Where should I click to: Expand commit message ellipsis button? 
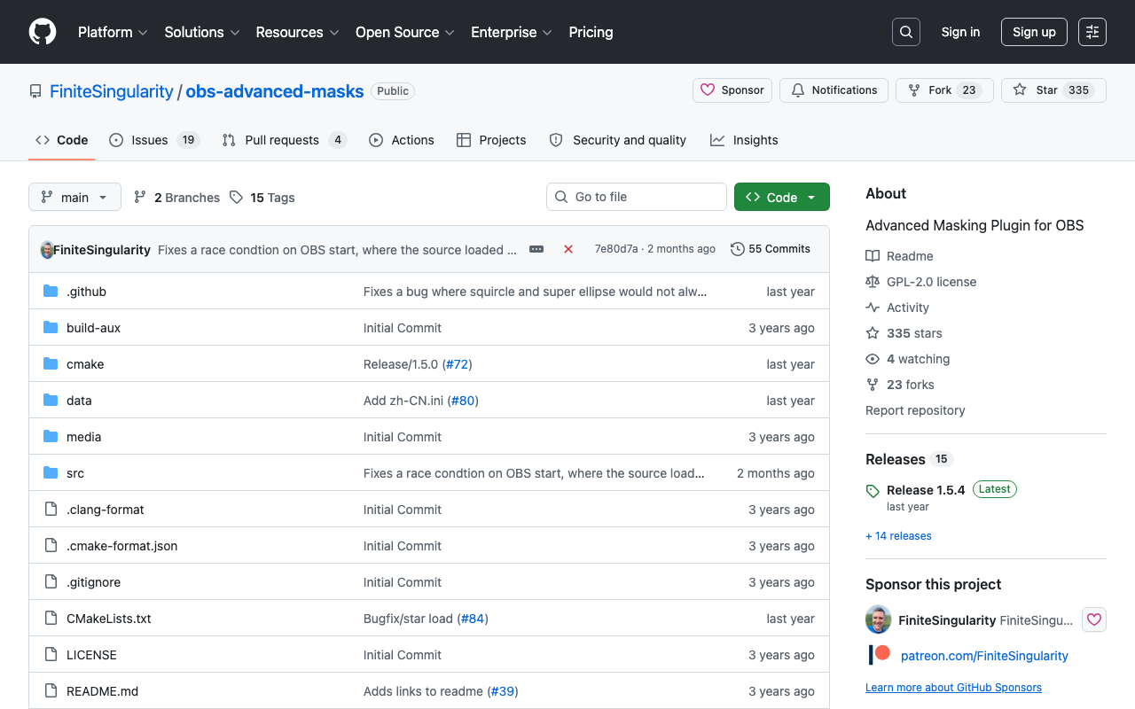tap(536, 249)
